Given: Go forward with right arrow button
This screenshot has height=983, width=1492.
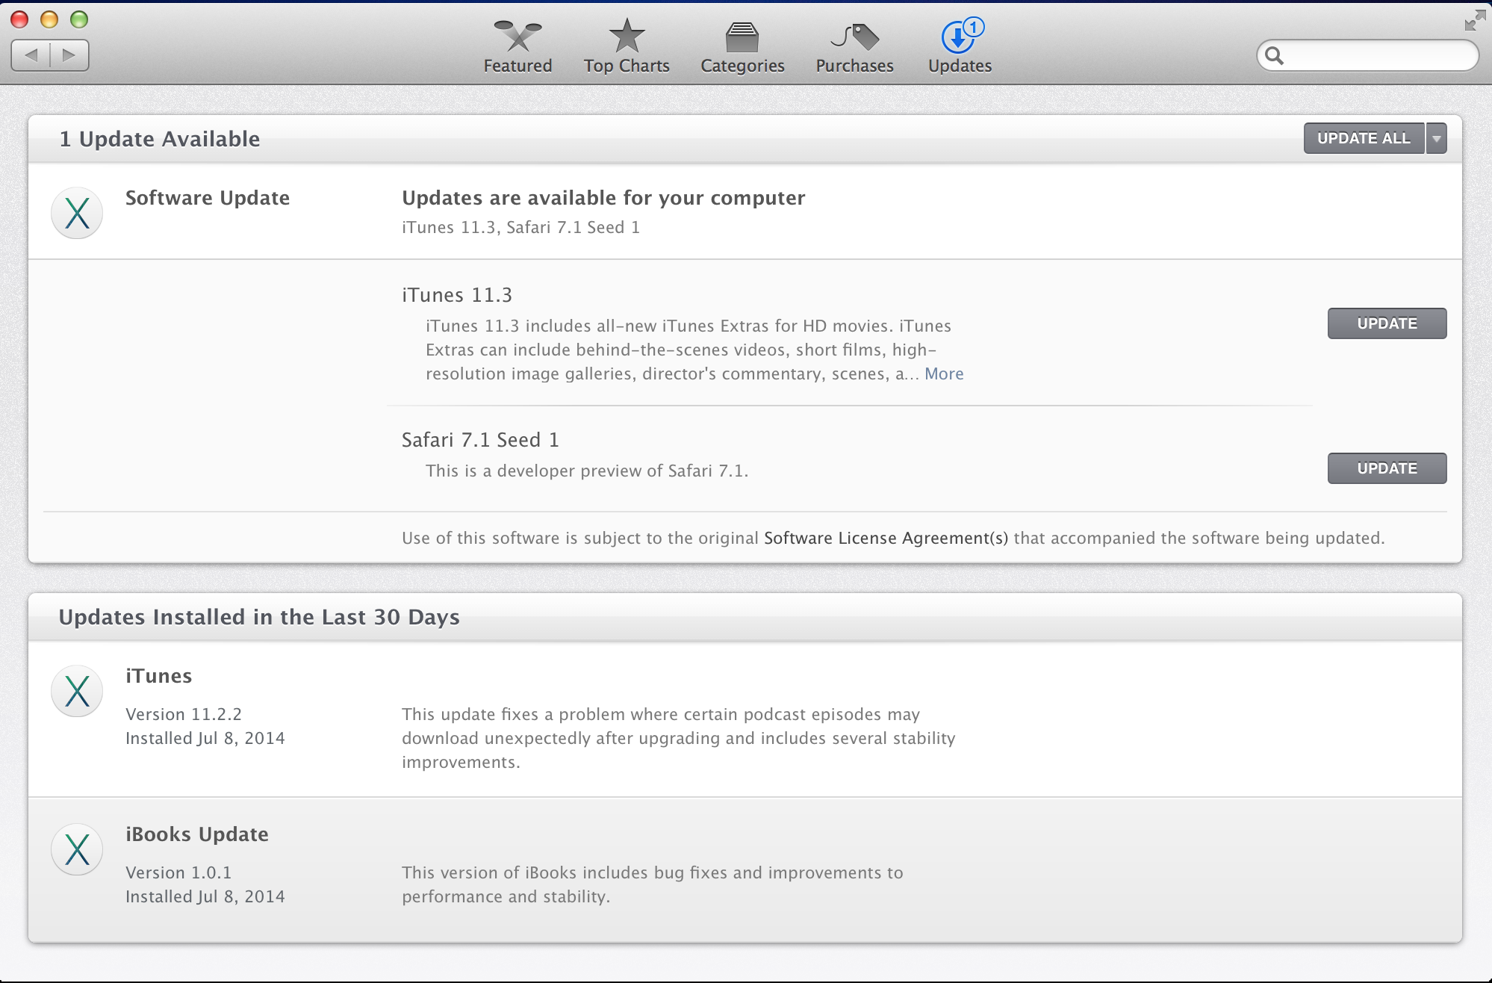Looking at the screenshot, I should [69, 55].
